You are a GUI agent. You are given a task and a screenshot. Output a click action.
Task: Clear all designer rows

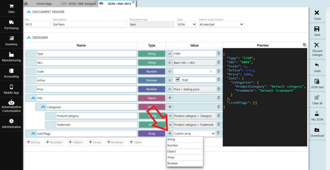317,100
